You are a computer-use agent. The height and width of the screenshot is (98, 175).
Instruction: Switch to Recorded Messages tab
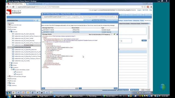99,20
